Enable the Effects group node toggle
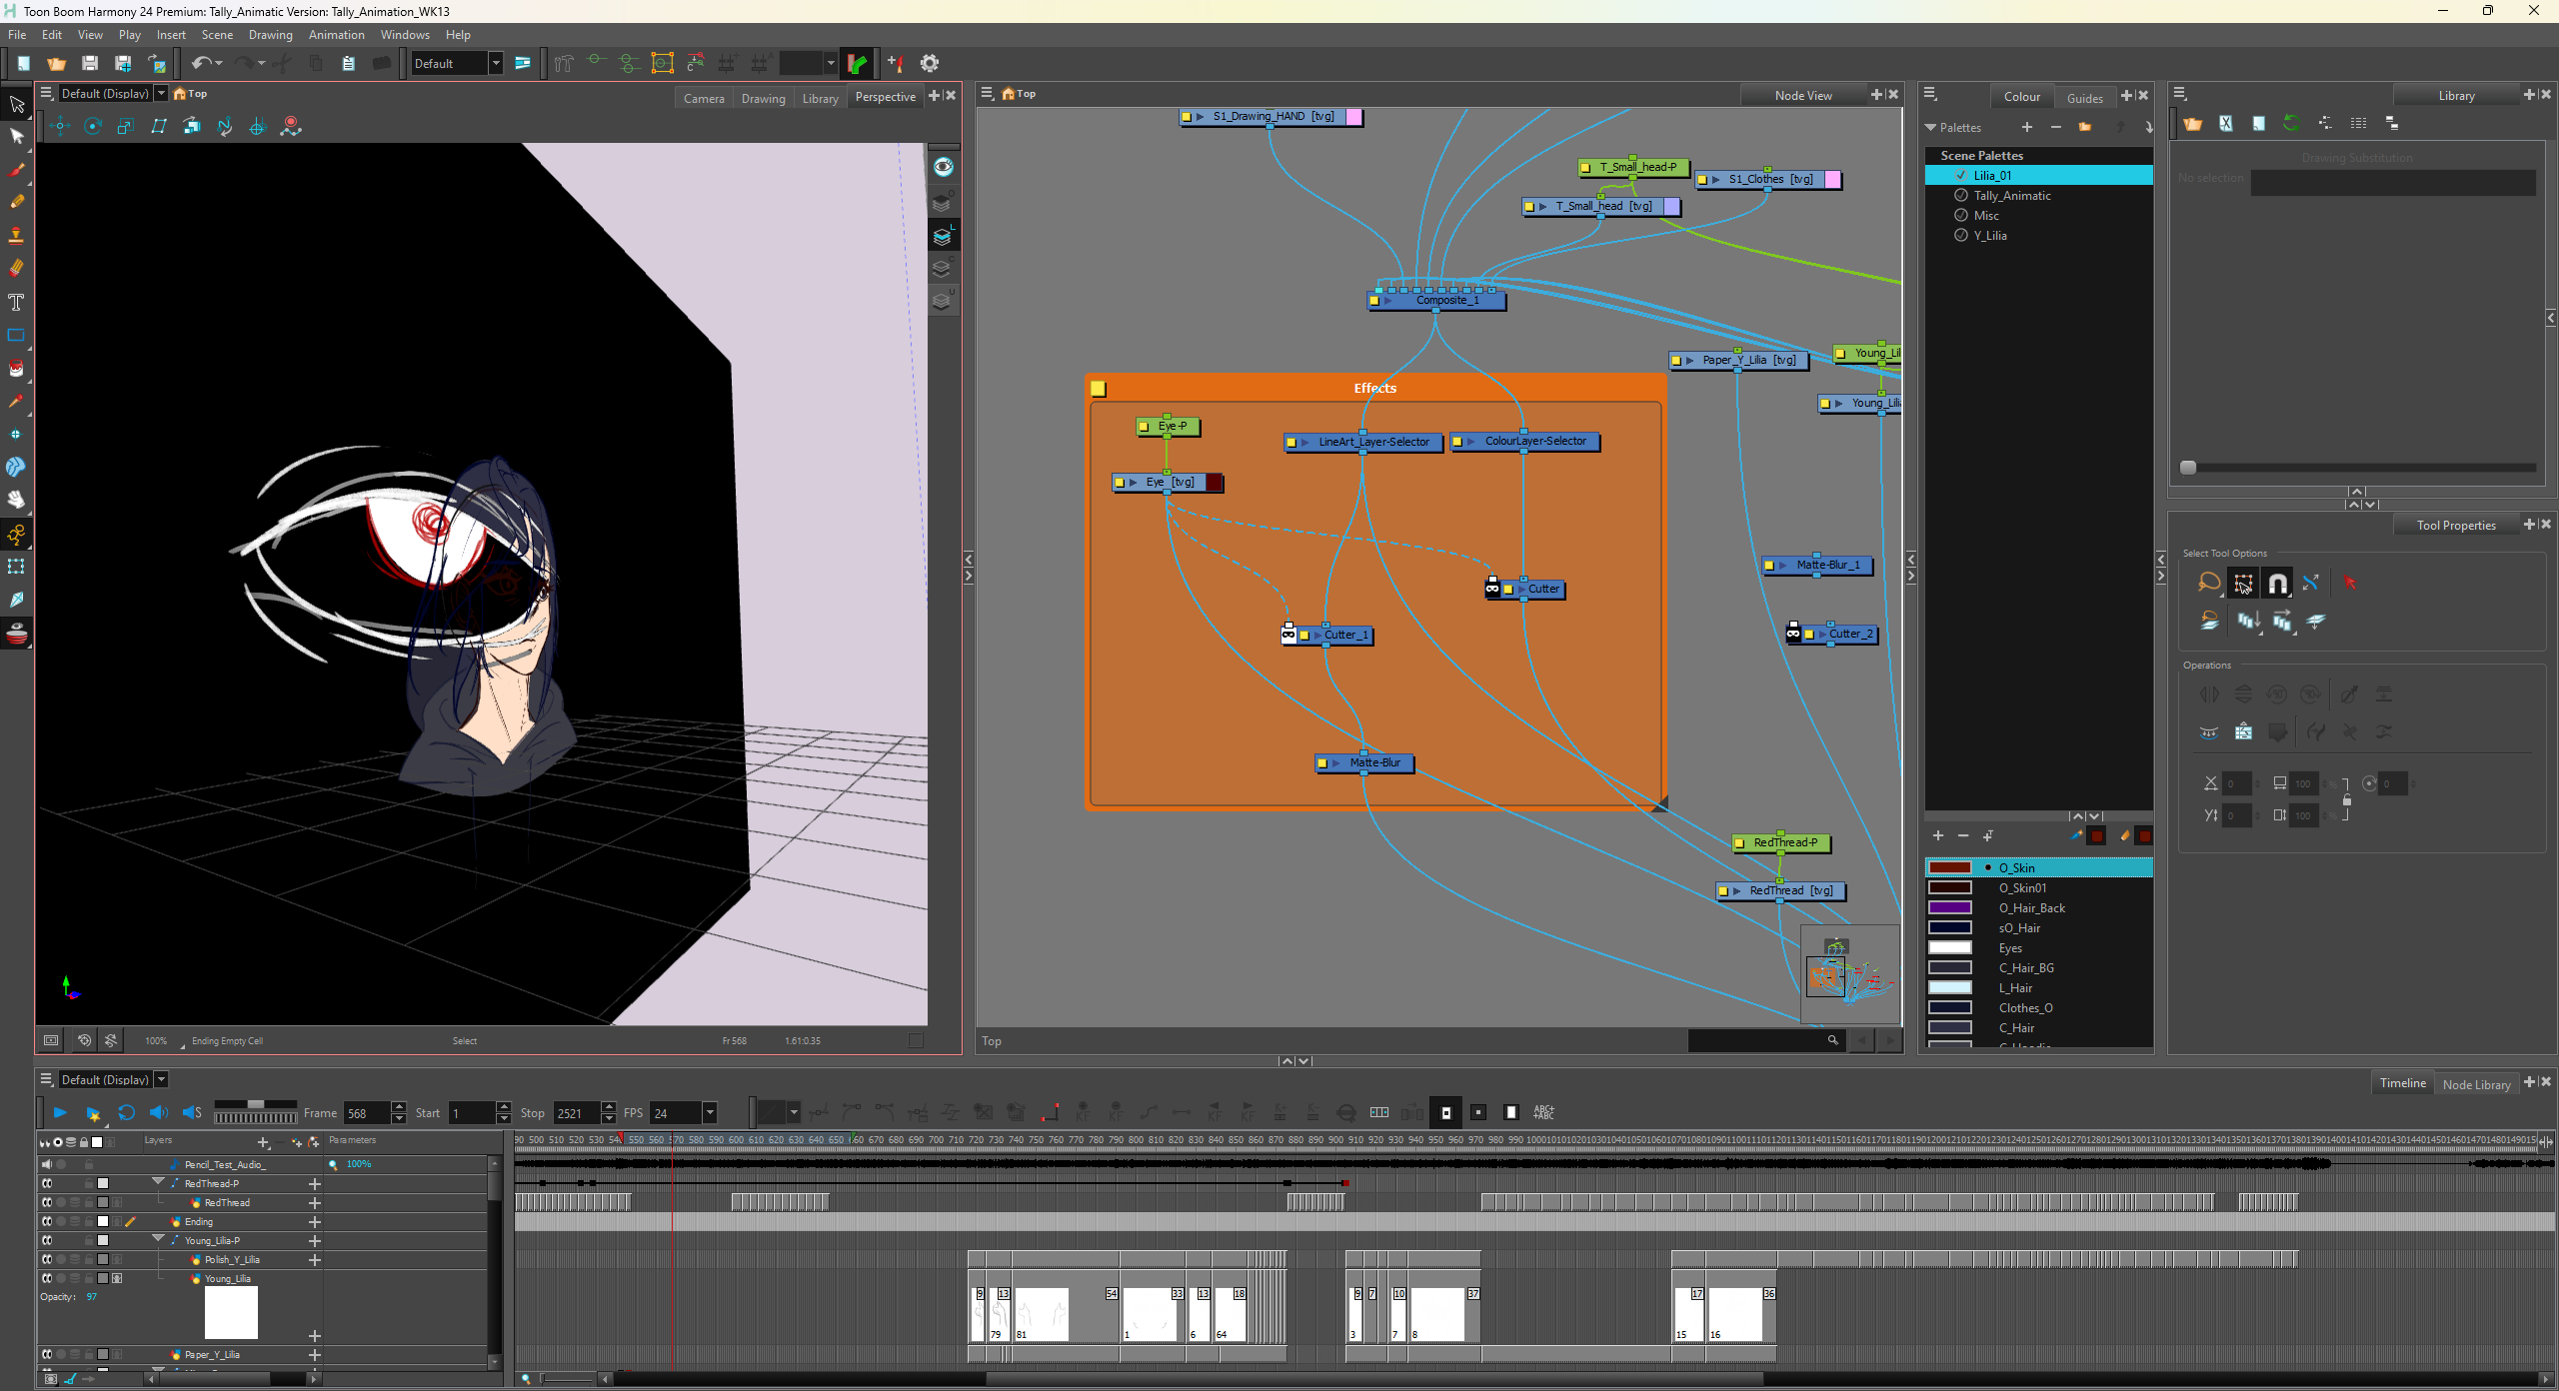 (1099, 389)
